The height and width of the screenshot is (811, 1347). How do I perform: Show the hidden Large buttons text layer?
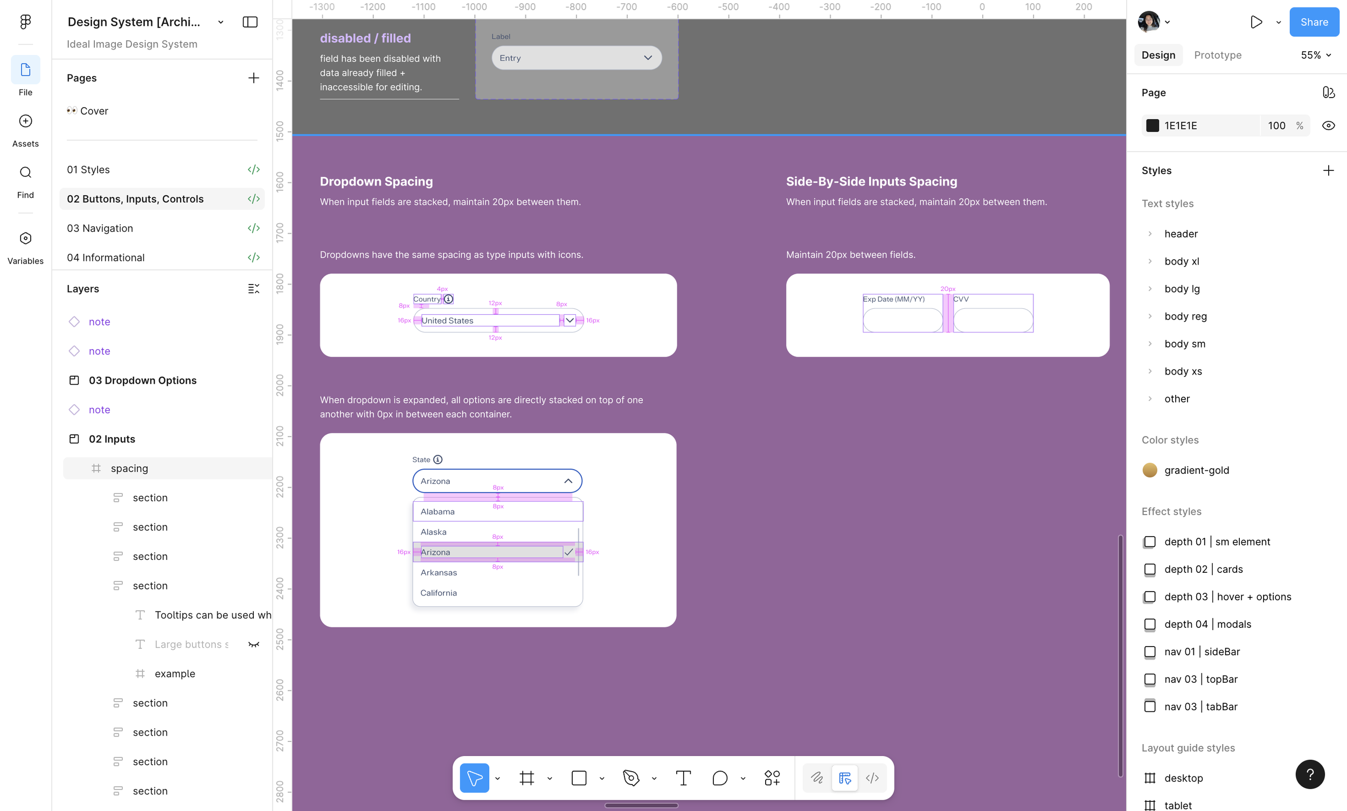(254, 644)
